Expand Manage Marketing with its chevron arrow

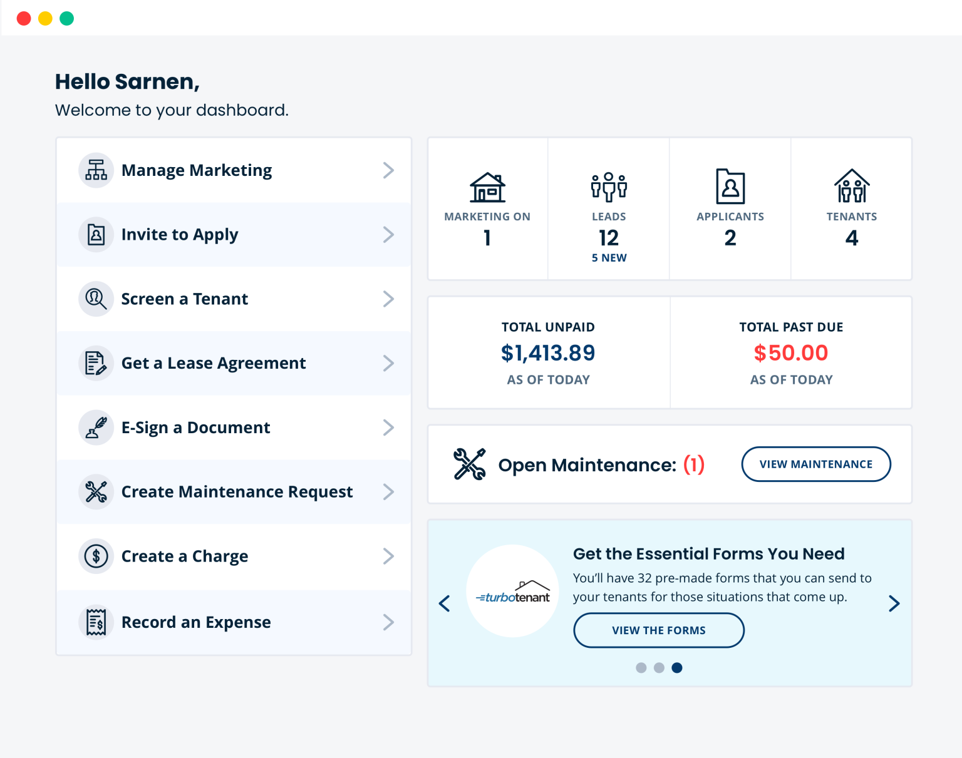pos(388,170)
